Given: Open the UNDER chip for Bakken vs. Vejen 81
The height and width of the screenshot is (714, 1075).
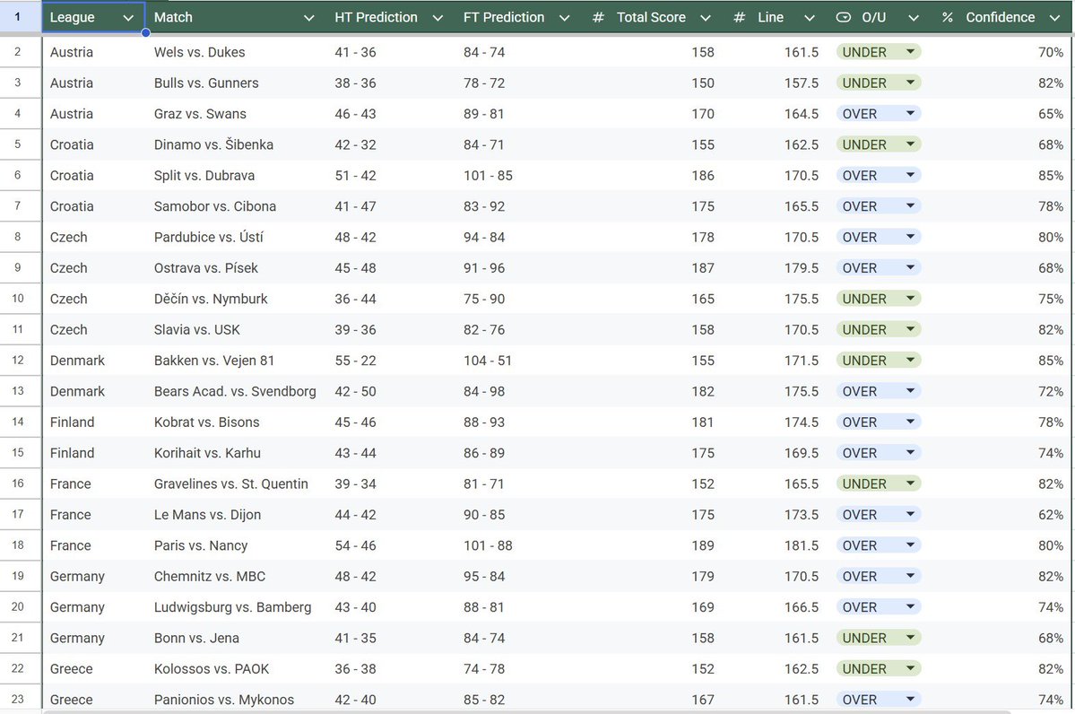Looking at the screenshot, I should tap(879, 361).
